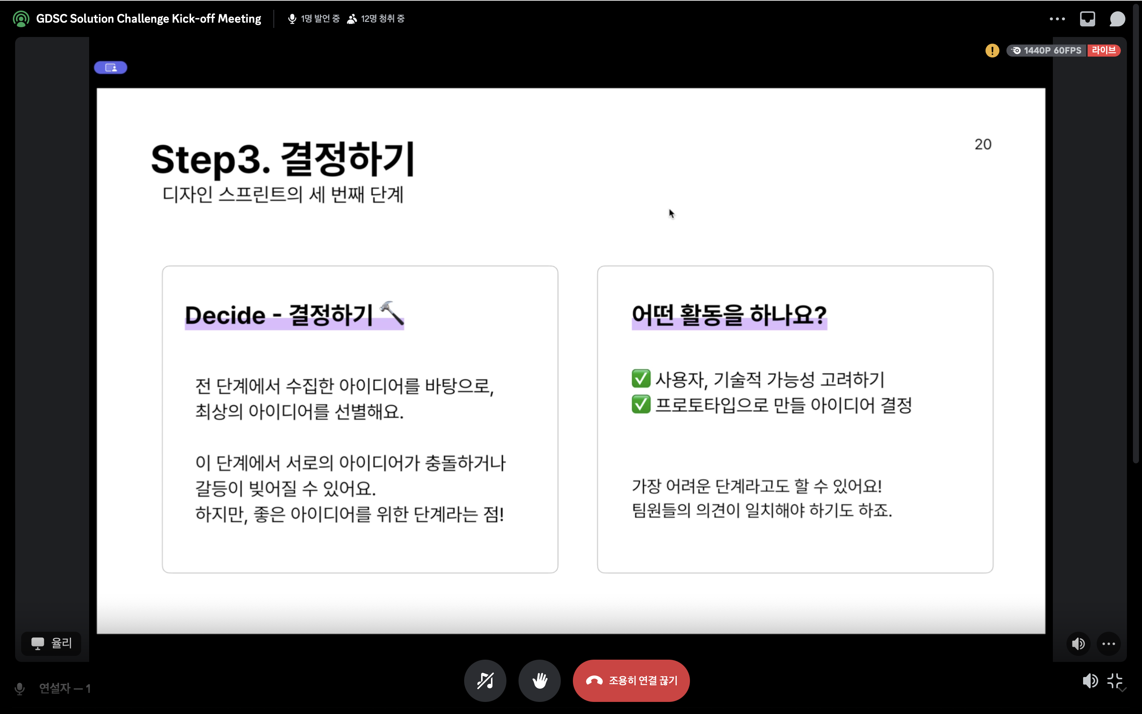Click the green stage channel icon
This screenshot has height=714, width=1142.
21,19
